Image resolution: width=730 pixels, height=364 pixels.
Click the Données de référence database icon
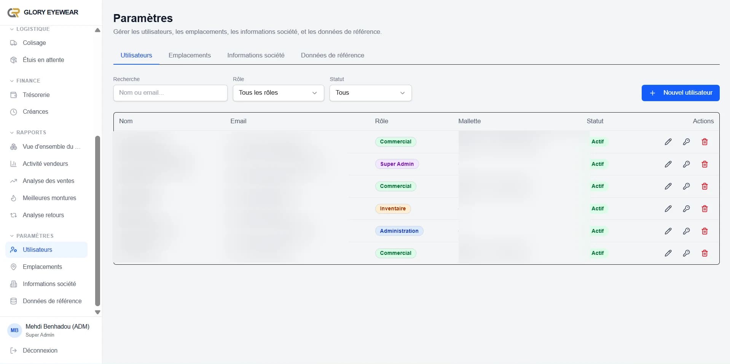14,301
